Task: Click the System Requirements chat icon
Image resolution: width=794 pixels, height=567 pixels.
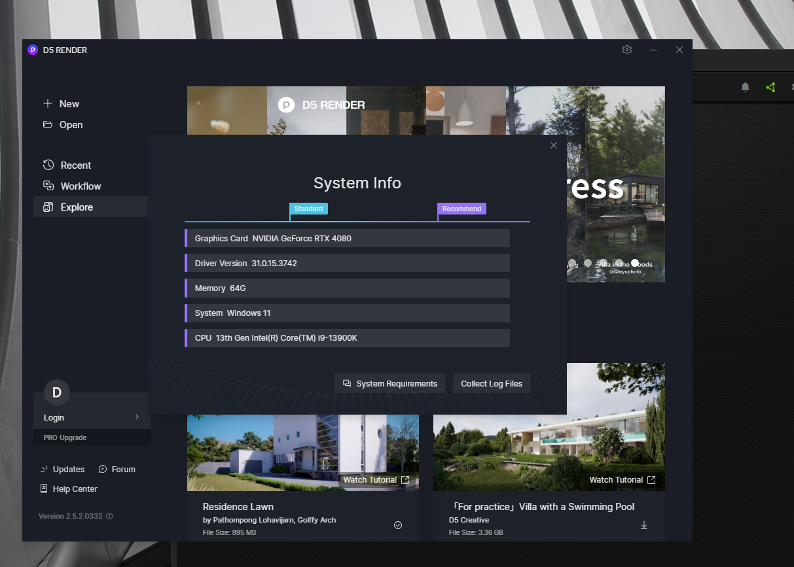Action: [347, 383]
